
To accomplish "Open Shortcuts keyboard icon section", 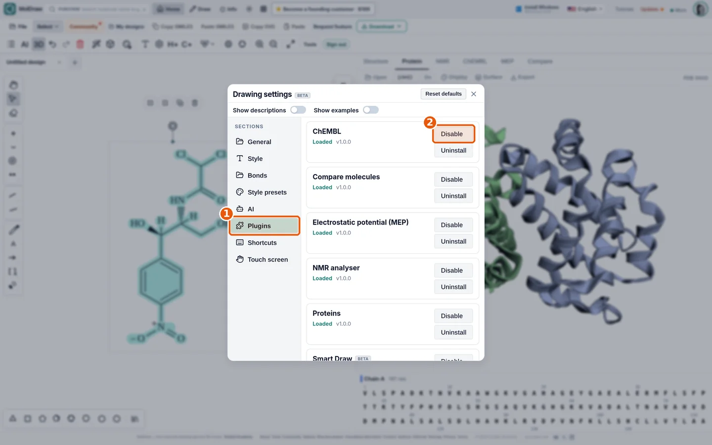I will coord(240,243).
